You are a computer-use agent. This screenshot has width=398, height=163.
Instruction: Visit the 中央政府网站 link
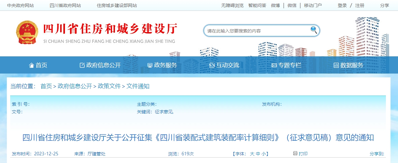(20, 5)
